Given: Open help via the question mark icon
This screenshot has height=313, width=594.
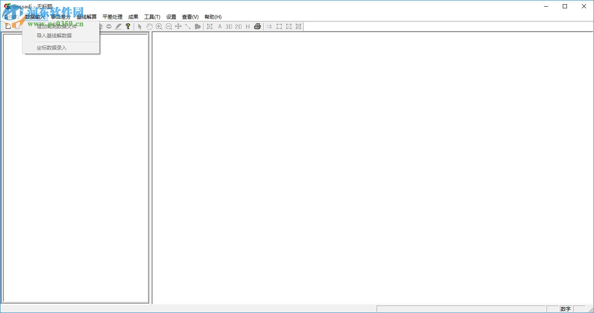Looking at the screenshot, I should click(128, 27).
